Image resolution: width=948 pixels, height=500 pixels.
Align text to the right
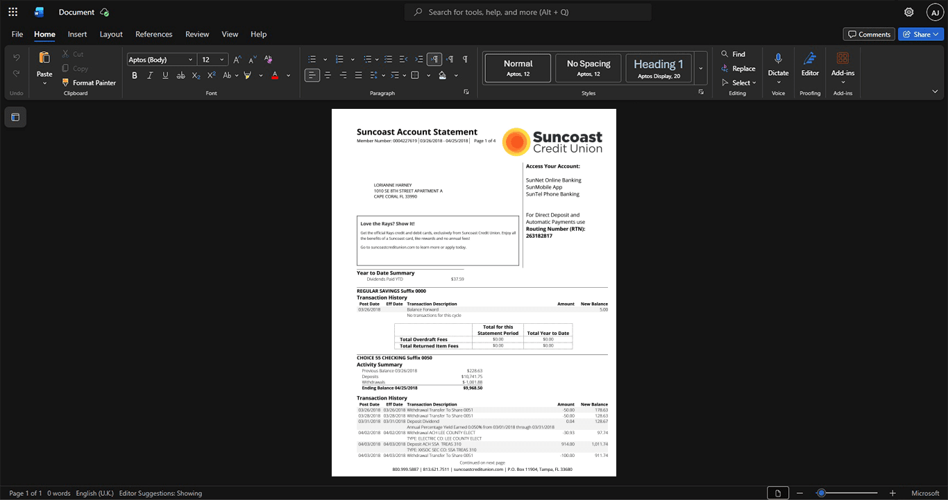tap(343, 75)
